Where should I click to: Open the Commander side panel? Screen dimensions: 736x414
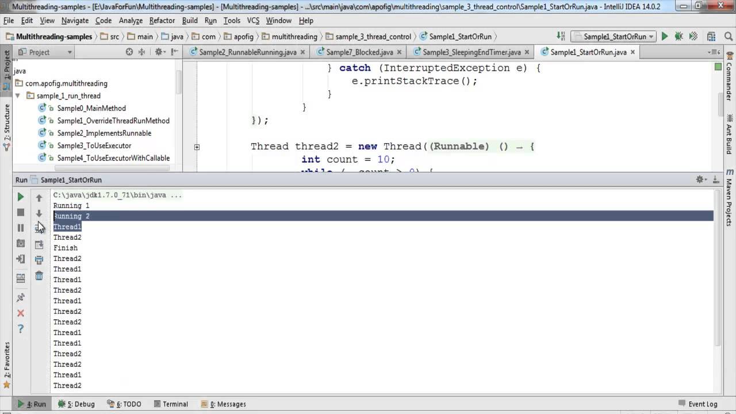click(729, 77)
